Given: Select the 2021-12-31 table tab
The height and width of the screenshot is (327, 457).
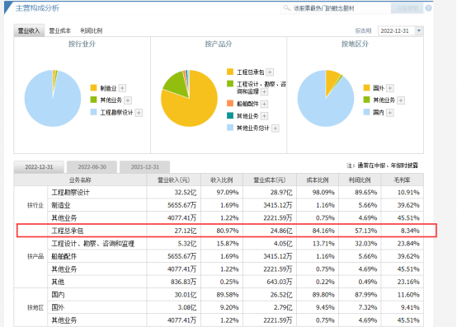Looking at the screenshot, I should click(x=145, y=167).
